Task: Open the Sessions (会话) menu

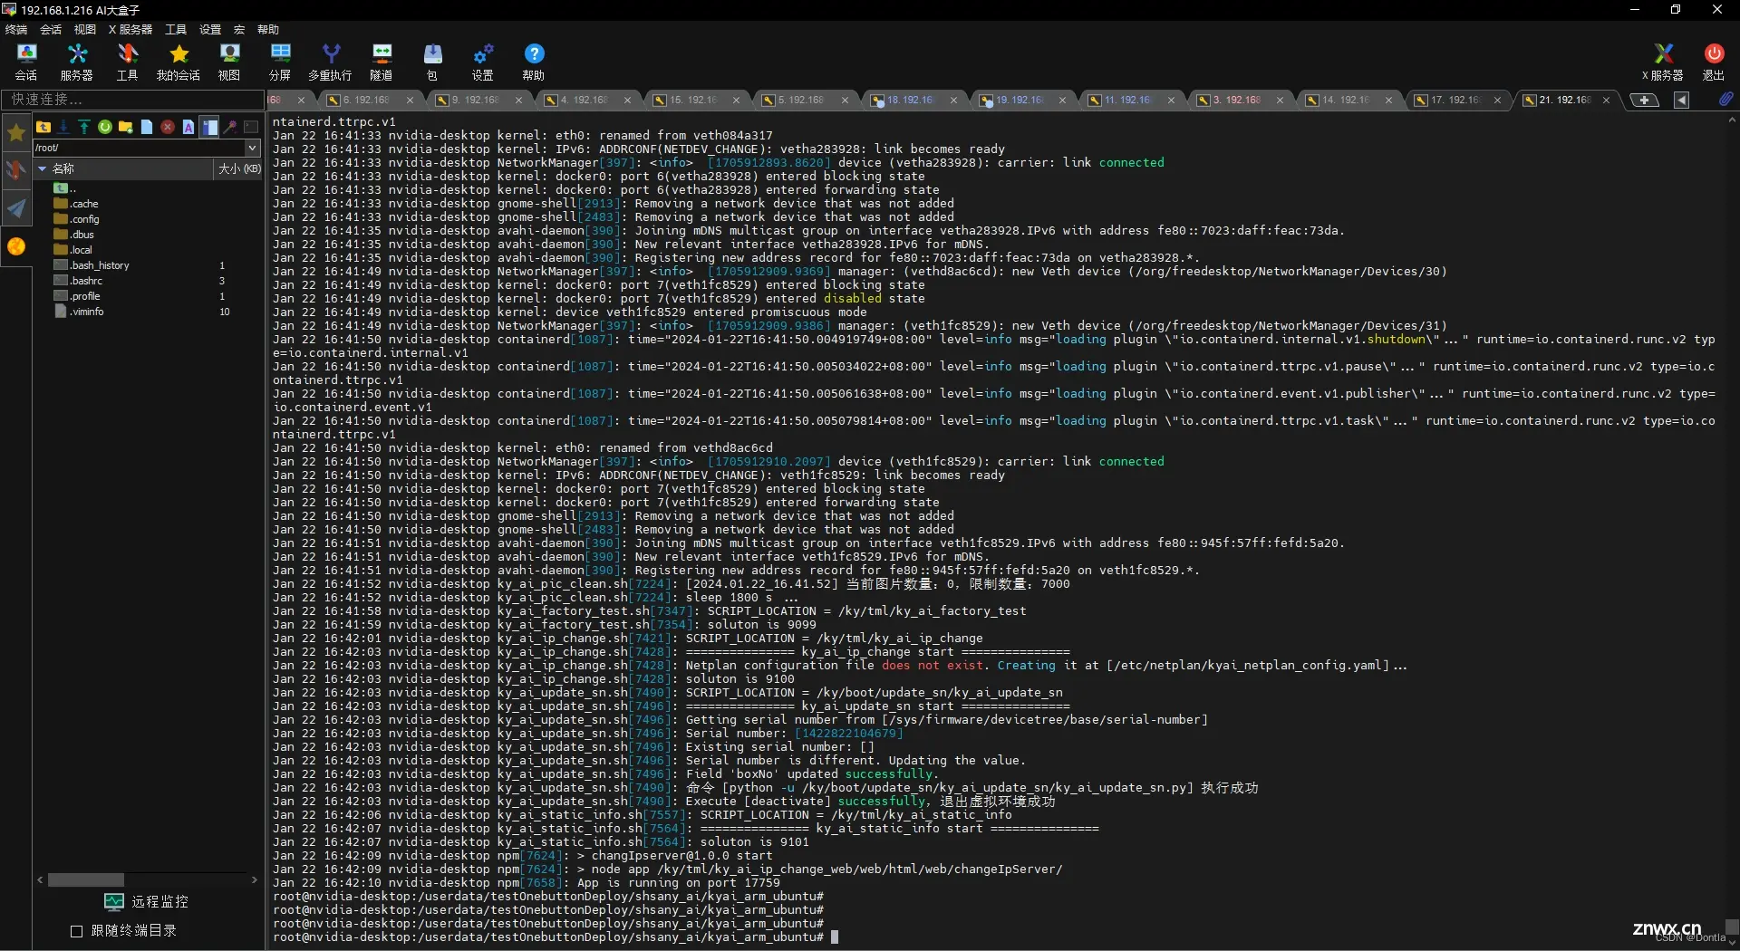Action: click(x=51, y=29)
